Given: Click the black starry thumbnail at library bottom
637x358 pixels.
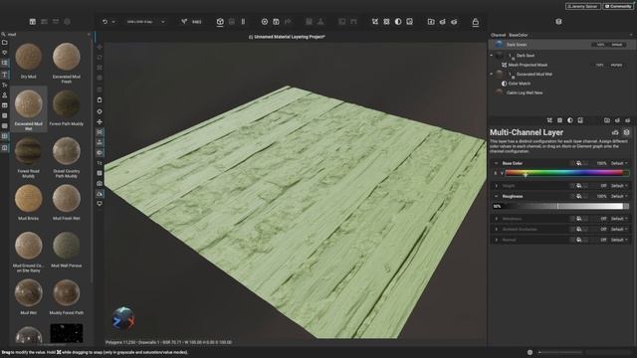Looking at the screenshot, I should 67,333.
